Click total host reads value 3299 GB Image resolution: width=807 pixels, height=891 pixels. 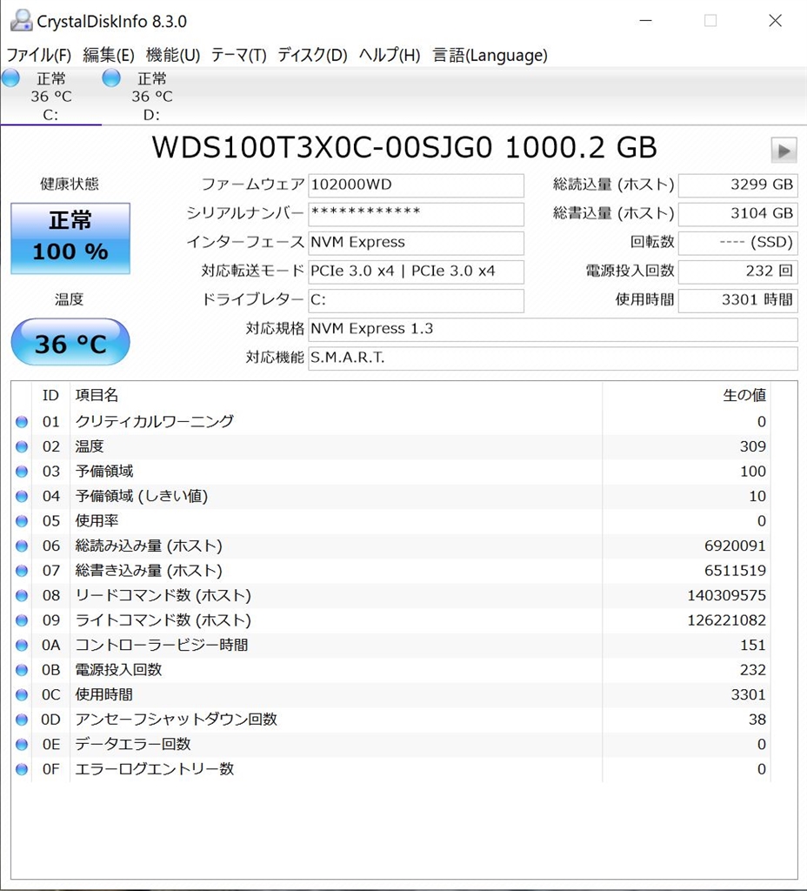737,185
